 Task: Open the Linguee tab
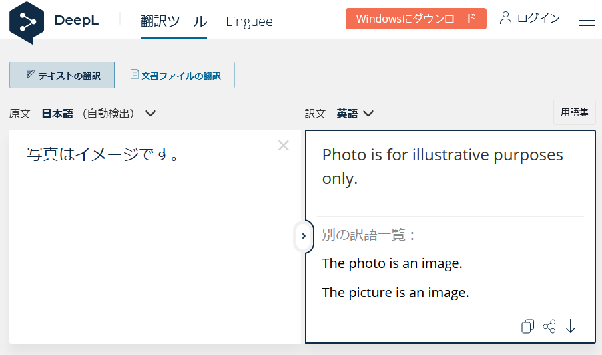[x=249, y=21]
